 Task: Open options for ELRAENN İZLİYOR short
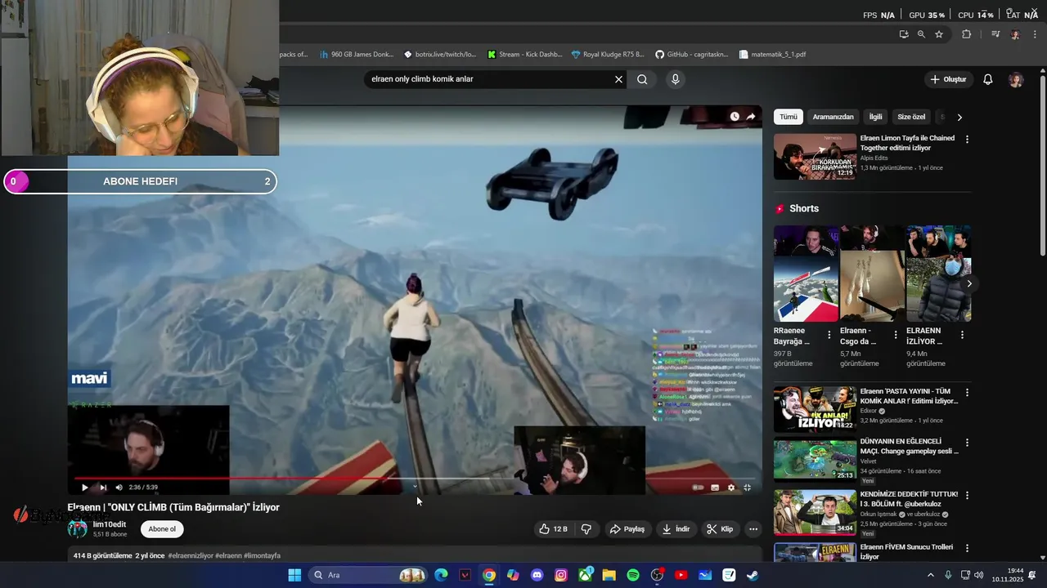962,335
